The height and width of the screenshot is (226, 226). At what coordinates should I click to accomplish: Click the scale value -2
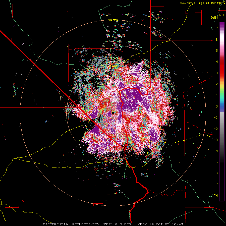click(216, 129)
